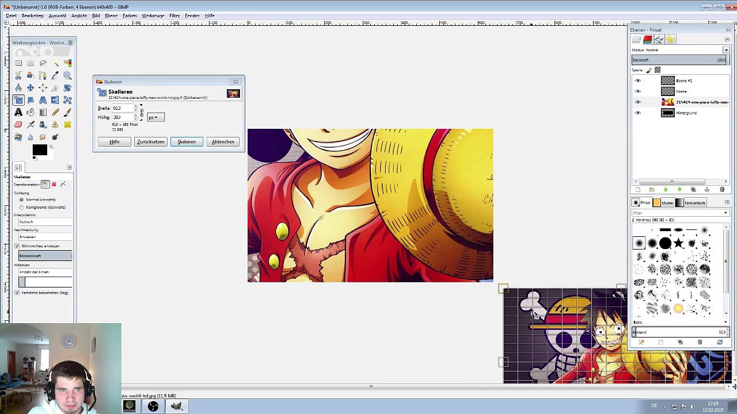
Task: Toggle 'Bildvorschau anzeigen' checkbox
Action: click(17, 246)
